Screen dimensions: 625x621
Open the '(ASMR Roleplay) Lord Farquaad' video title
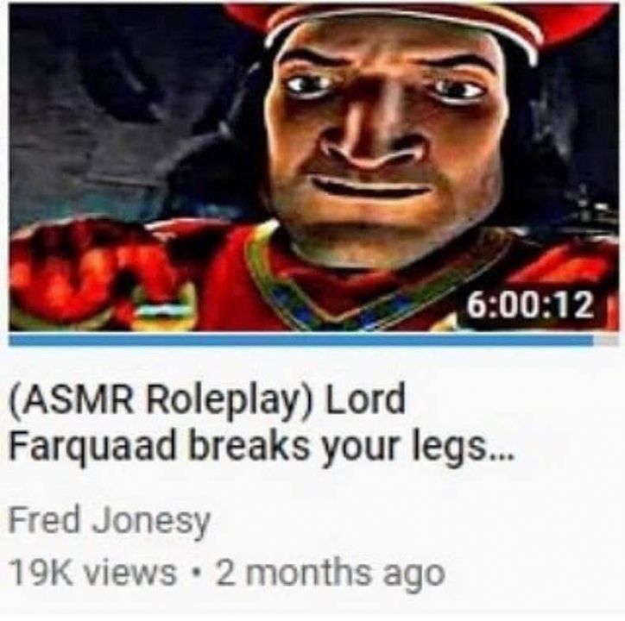coord(262,423)
